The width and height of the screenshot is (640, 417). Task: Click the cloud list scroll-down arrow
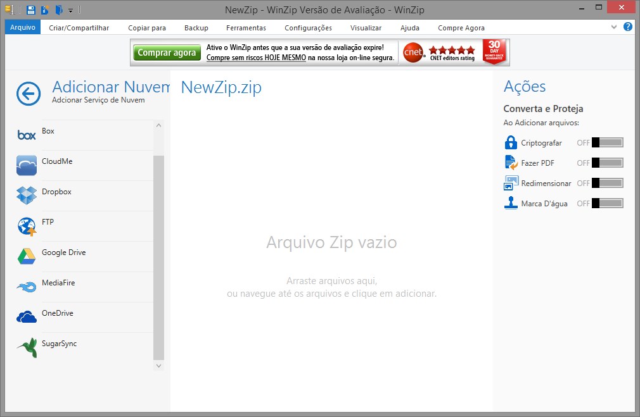[159, 366]
